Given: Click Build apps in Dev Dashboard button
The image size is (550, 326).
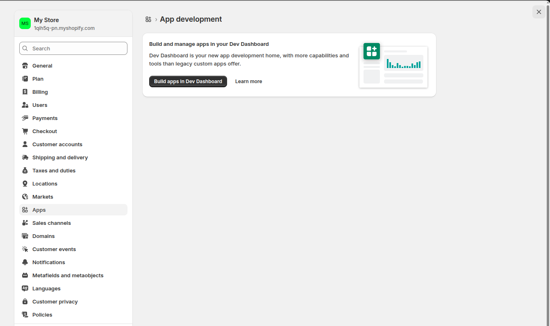Looking at the screenshot, I should coord(188,81).
